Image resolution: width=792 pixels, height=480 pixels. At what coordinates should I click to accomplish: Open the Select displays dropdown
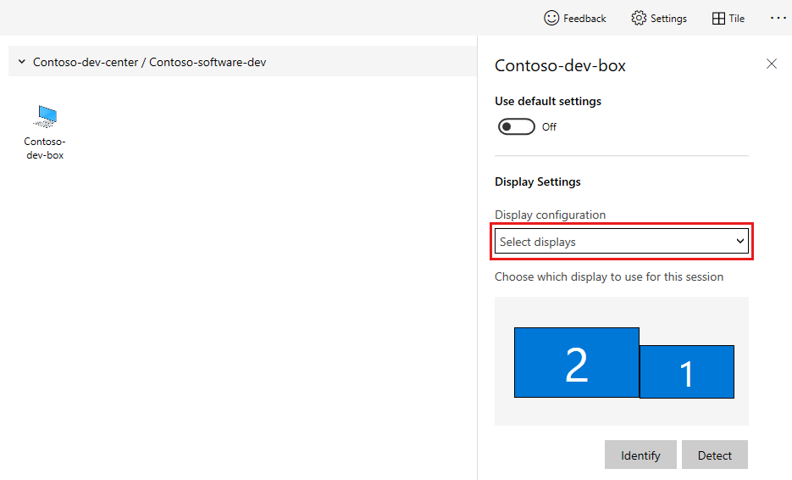[x=621, y=241]
